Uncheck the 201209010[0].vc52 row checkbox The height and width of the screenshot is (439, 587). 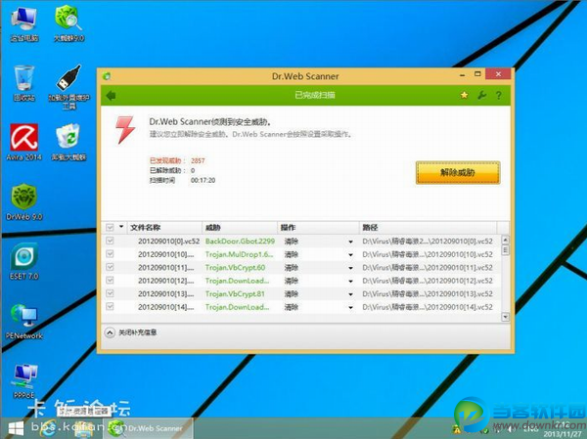pyautogui.click(x=110, y=241)
